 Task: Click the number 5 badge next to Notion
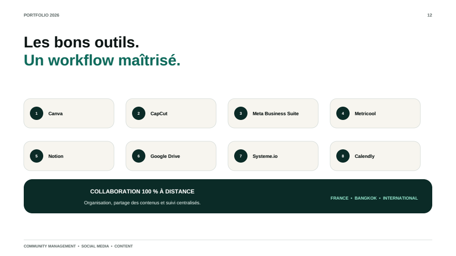click(x=37, y=156)
